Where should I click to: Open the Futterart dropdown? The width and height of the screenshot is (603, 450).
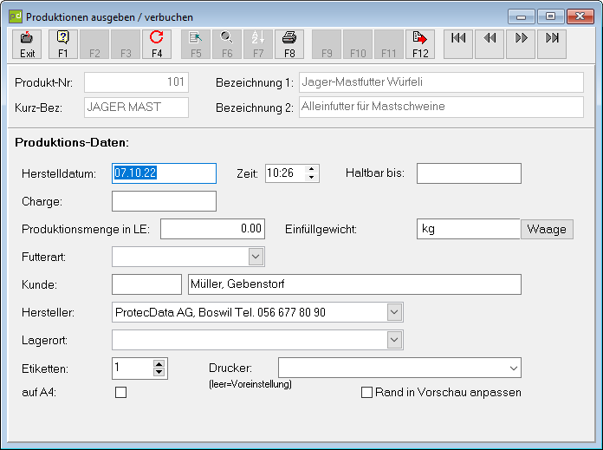click(256, 257)
